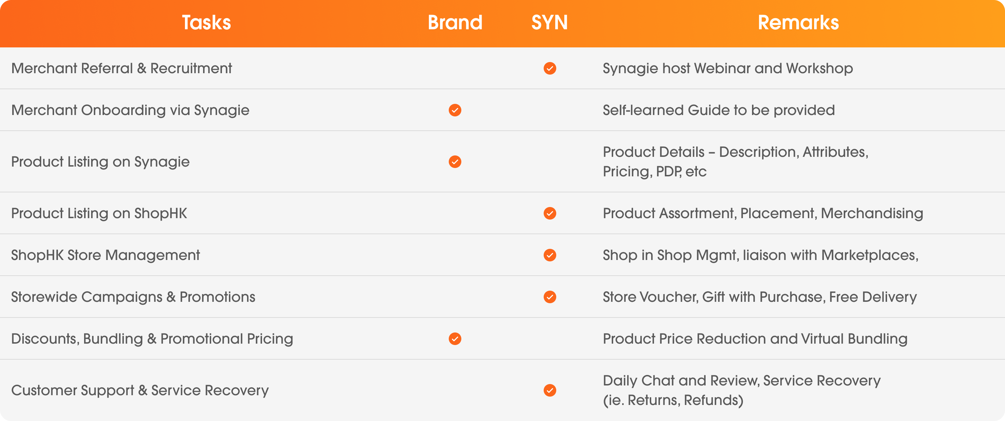Screen dimensions: 1005x421
Task: Select the Remarks column header
Action: click(798, 23)
